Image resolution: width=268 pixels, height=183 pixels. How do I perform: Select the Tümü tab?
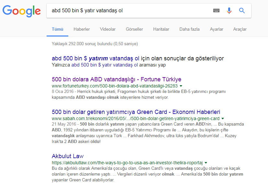click(57, 29)
